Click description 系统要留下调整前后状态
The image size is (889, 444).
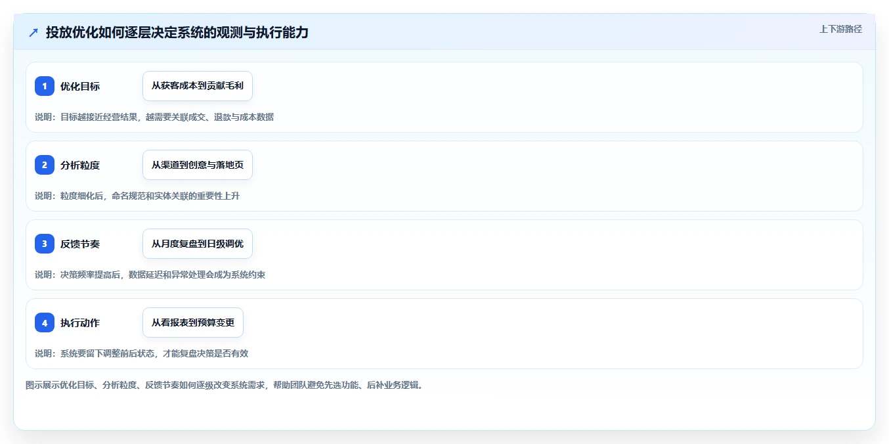(141, 353)
